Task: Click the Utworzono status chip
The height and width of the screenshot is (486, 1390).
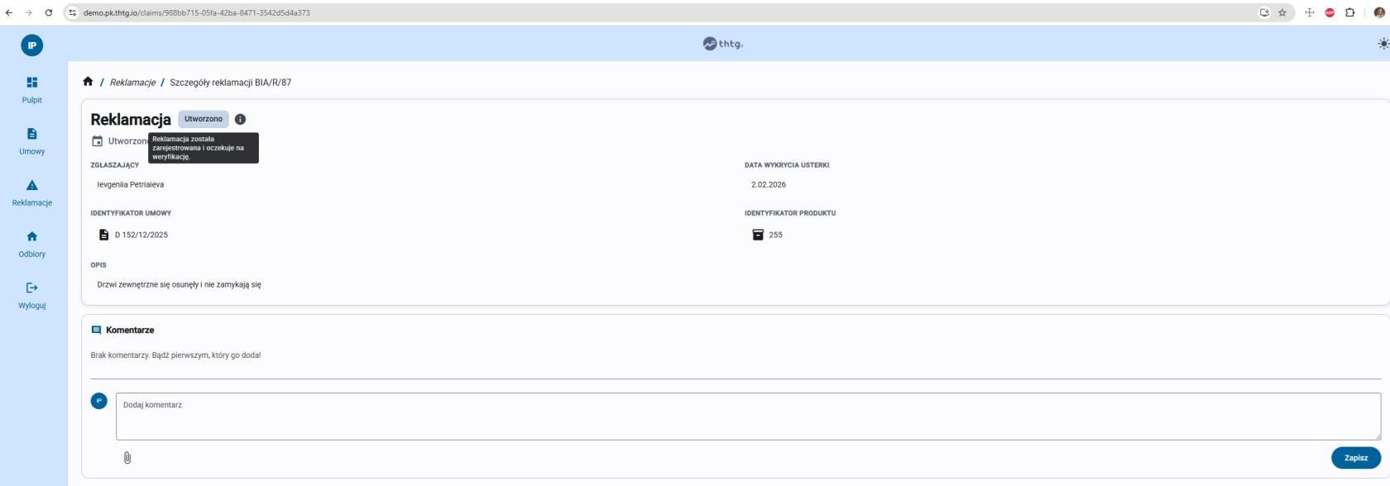Action: (x=204, y=119)
